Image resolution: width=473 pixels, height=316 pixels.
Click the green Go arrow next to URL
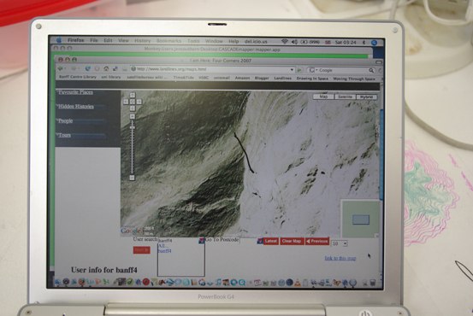pos(299,70)
